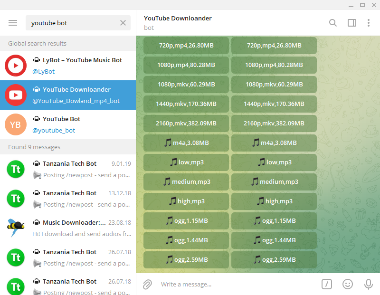The width and height of the screenshot is (380, 295).
Task: Choose left 2160p,mkv,382.09MB button
Action: coord(186,123)
